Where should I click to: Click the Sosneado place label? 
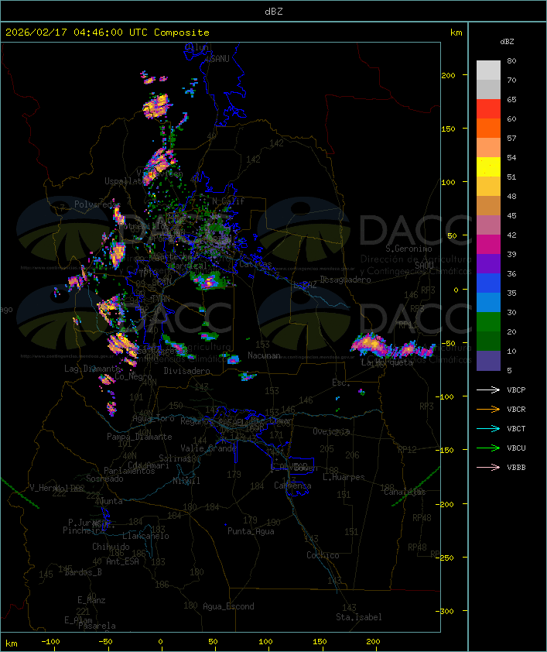(104, 479)
